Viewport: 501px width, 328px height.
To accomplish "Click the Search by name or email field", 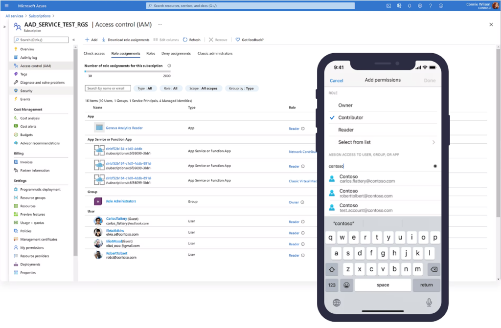I will click(x=108, y=88).
